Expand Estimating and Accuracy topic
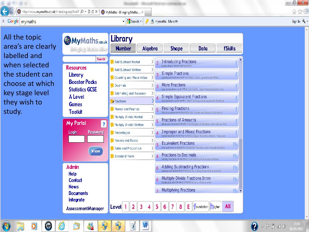Screen dimensions: 309x232 pos(132,93)
